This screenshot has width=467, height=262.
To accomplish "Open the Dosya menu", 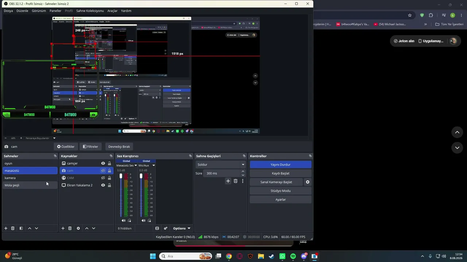I will (x=8, y=11).
